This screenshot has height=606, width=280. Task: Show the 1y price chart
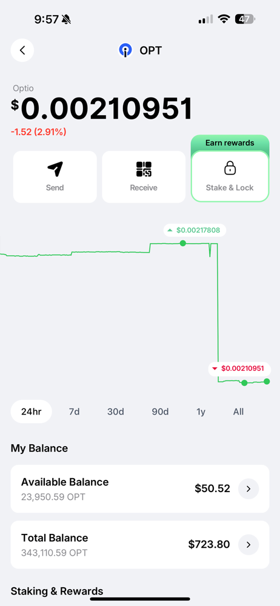[x=201, y=411]
